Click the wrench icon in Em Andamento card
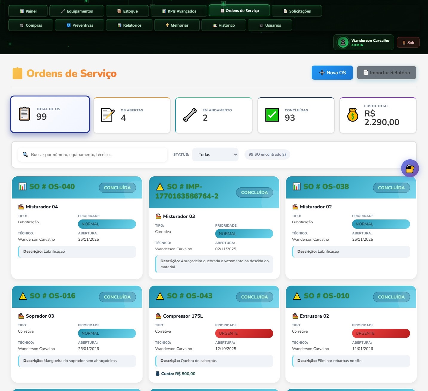Image resolution: width=428 pixels, height=391 pixels. (x=190, y=115)
